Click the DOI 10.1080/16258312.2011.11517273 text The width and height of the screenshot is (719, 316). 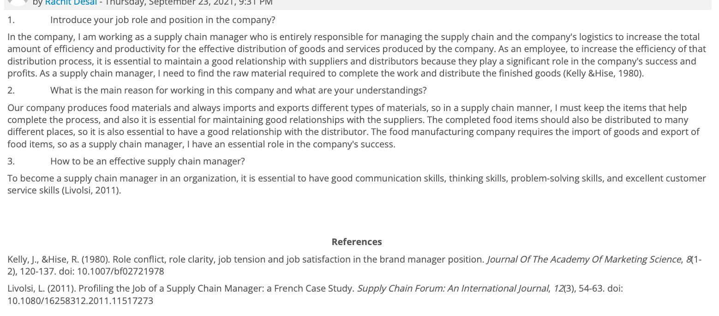click(80, 301)
